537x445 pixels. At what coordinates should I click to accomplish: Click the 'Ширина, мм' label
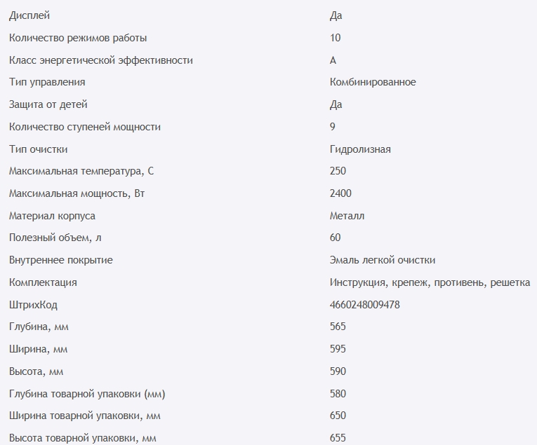(38, 349)
